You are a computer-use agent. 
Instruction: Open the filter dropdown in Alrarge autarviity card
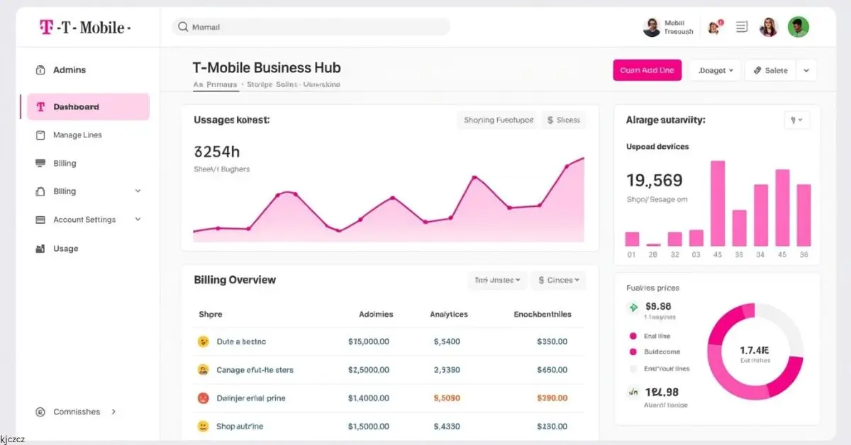797,120
